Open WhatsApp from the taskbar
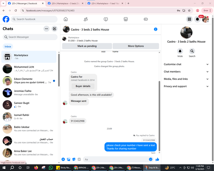This screenshot has width=214, height=171. click(51, 168)
